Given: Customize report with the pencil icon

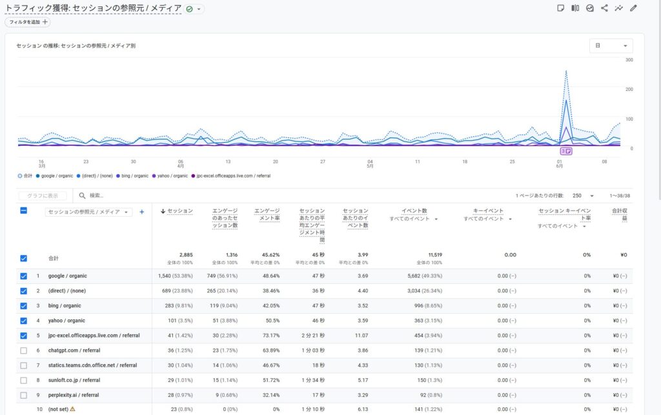Looking at the screenshot, I should [633, 8].
